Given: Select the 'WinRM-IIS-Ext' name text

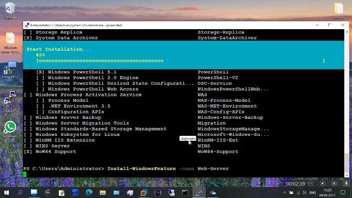Looking at the screenshot, I should coord(218,140).
